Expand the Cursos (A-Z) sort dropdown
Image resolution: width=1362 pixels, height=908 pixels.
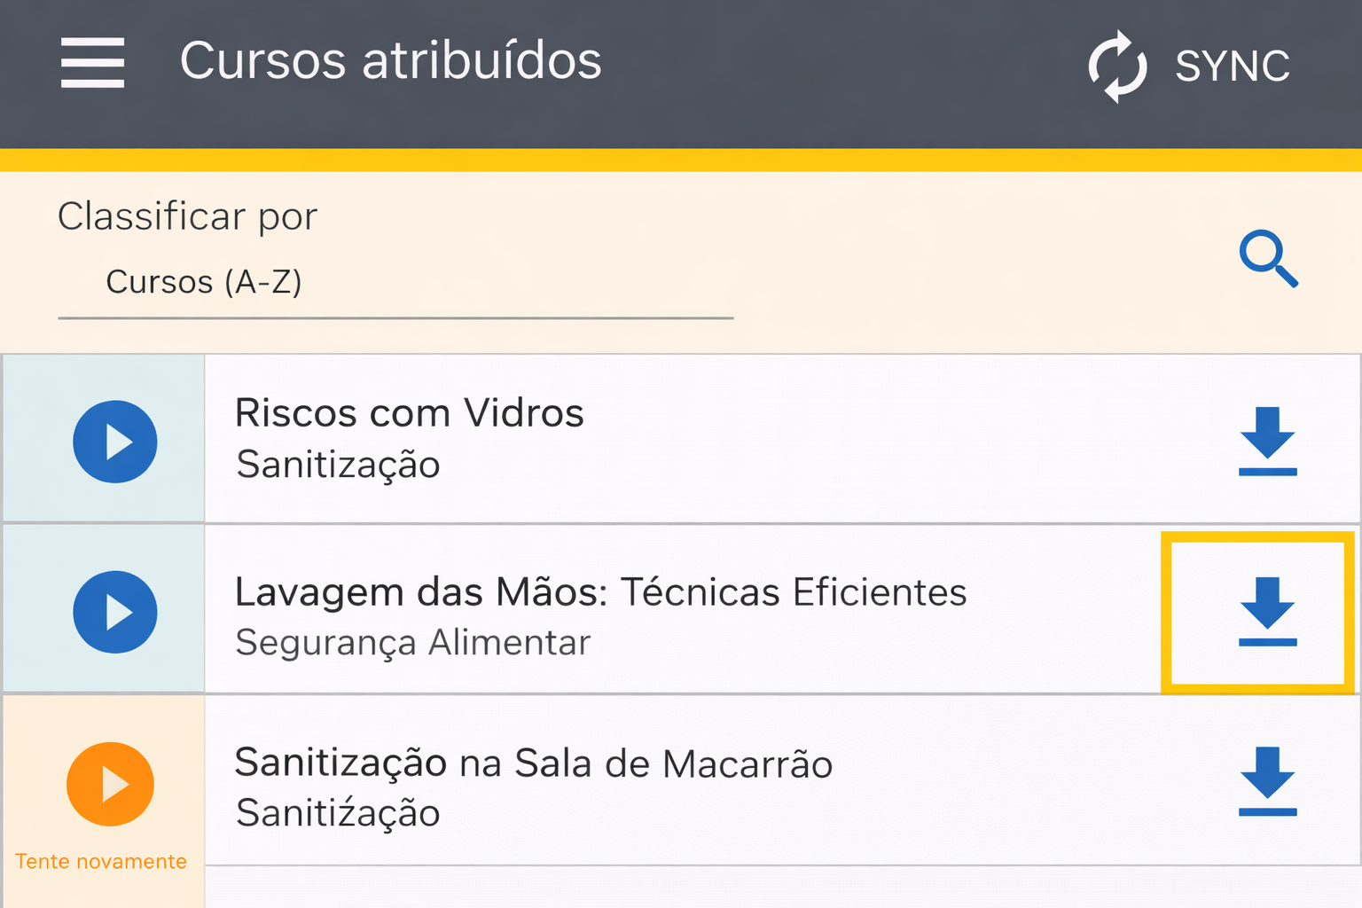point(395,282)
